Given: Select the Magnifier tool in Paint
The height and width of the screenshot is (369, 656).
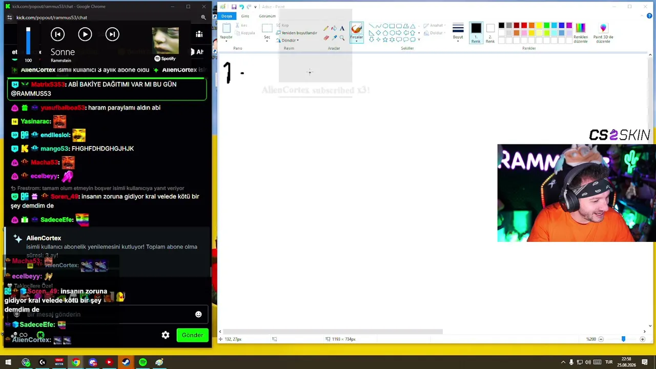Looking at the screenshot, I should (342, 37).
